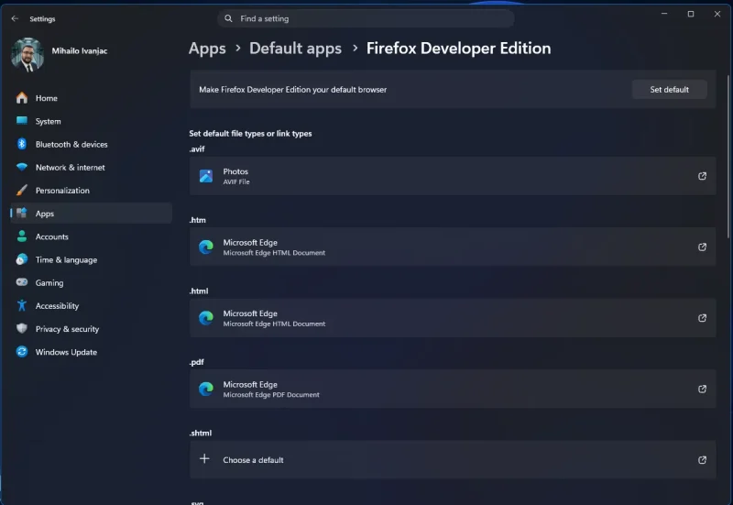Screen dimensions: 733x505
Task: Click the Set default button
Action: 669,89
